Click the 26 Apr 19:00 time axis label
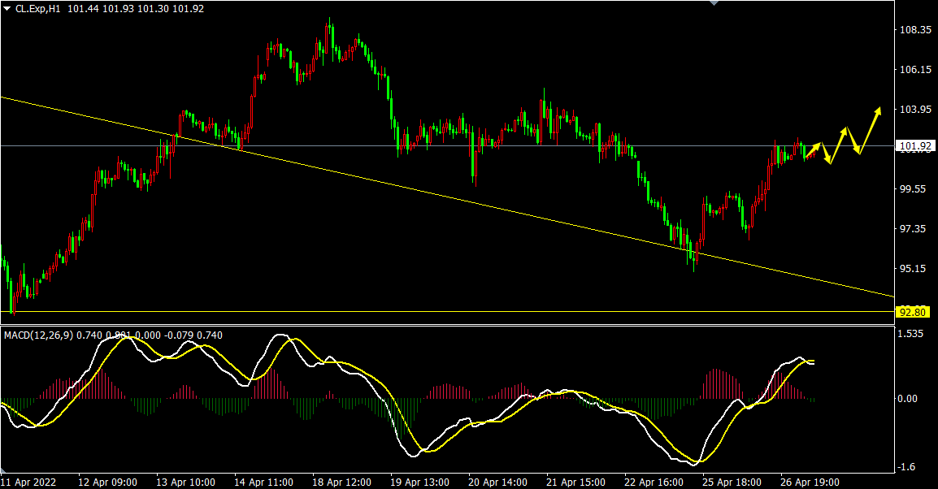This screenshot has width=938, height=489. [810, 482]
